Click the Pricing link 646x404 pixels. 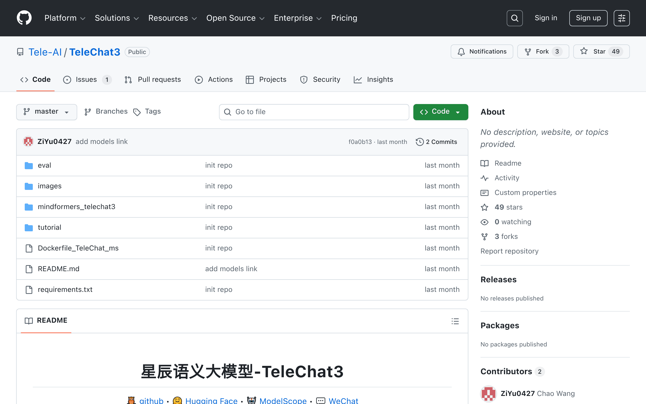[x=344, y=18]
